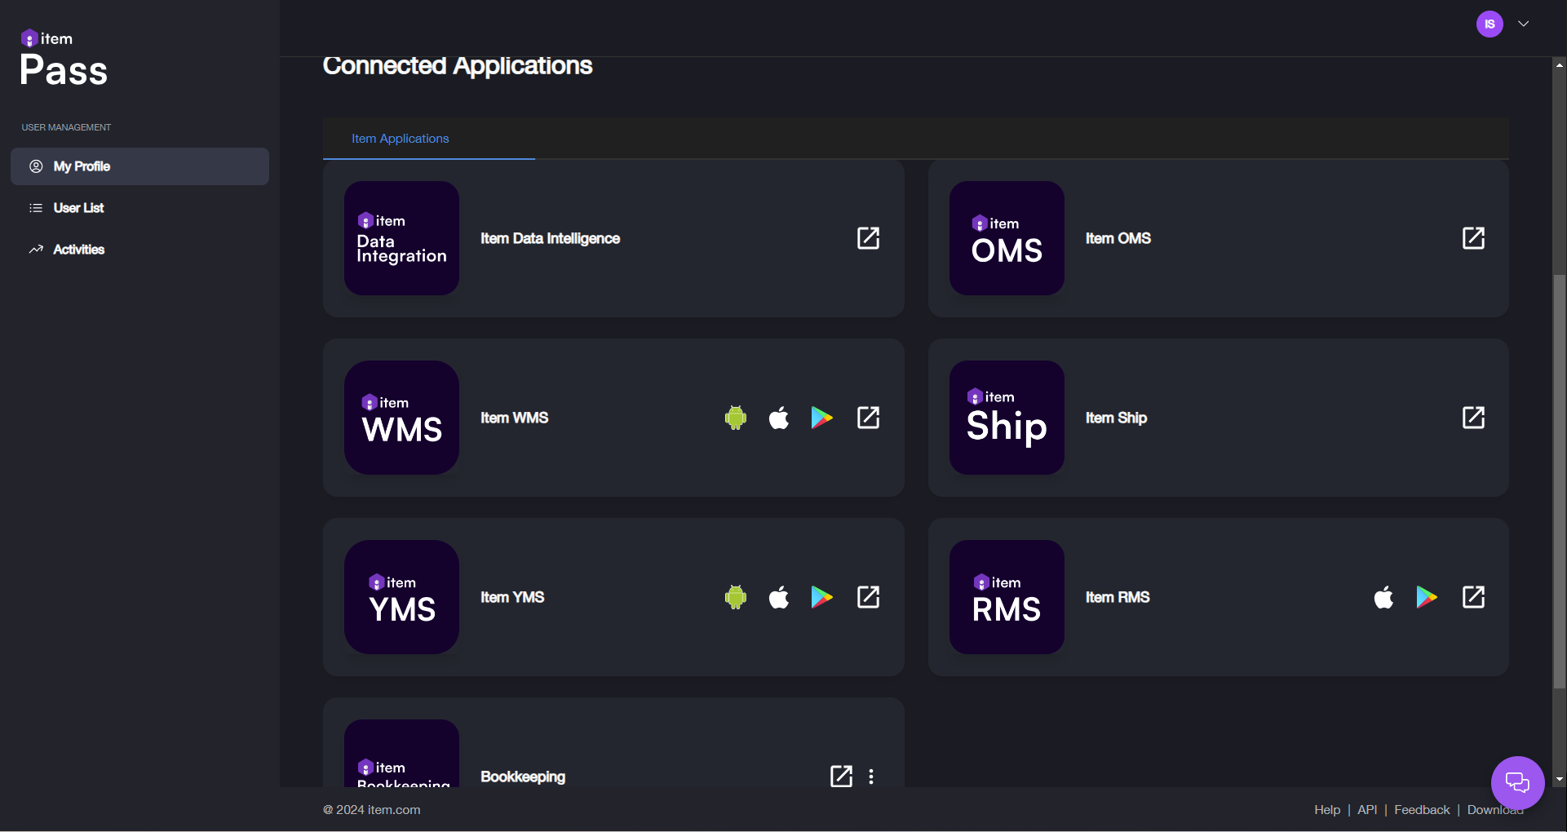The width and height of the screenshot is (1567, 832).
Task: Open the chat support bubble
Action: tap(1517, 783)
